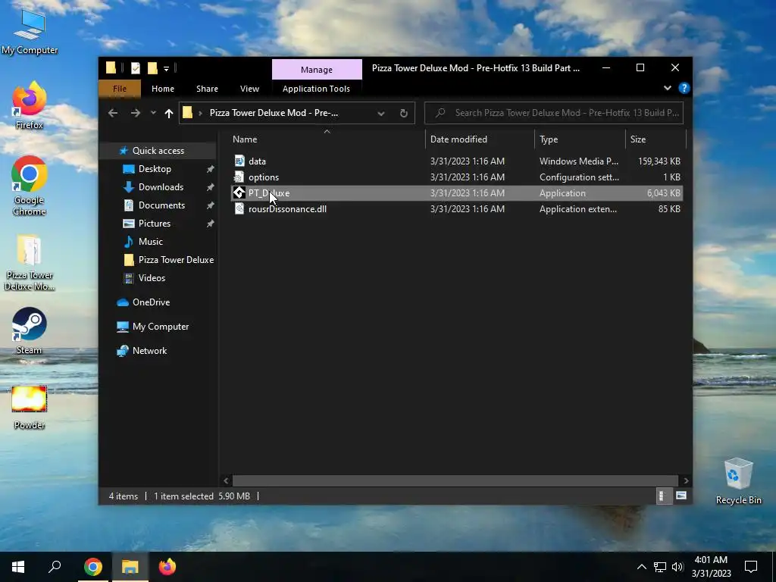Go up one folder level arrow
The width and height of the screenshot is (776, 582).
[x=169, y=114]
